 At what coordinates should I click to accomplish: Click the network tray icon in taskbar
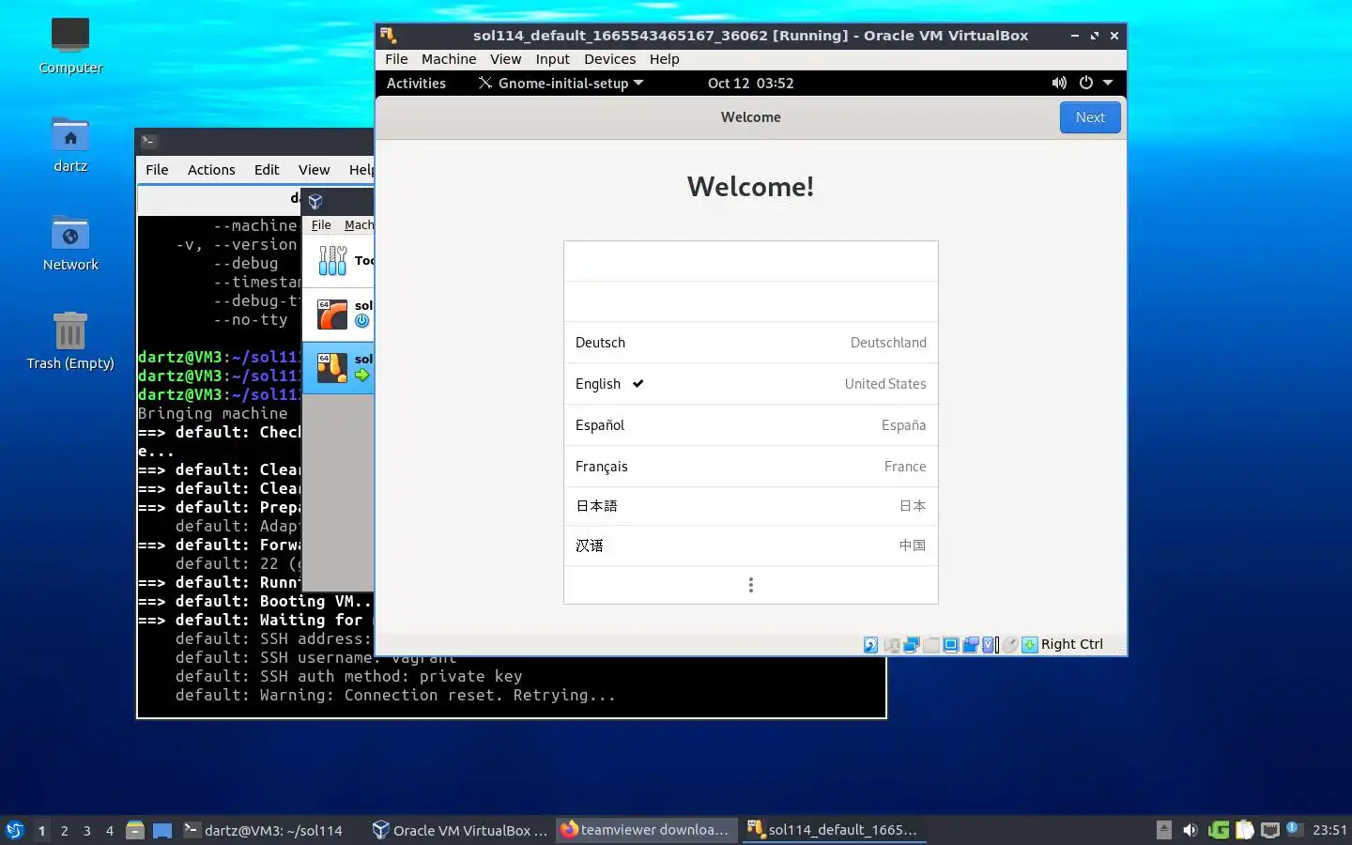1270,830
